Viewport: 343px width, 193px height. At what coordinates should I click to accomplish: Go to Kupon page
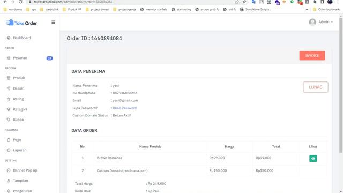18,120
